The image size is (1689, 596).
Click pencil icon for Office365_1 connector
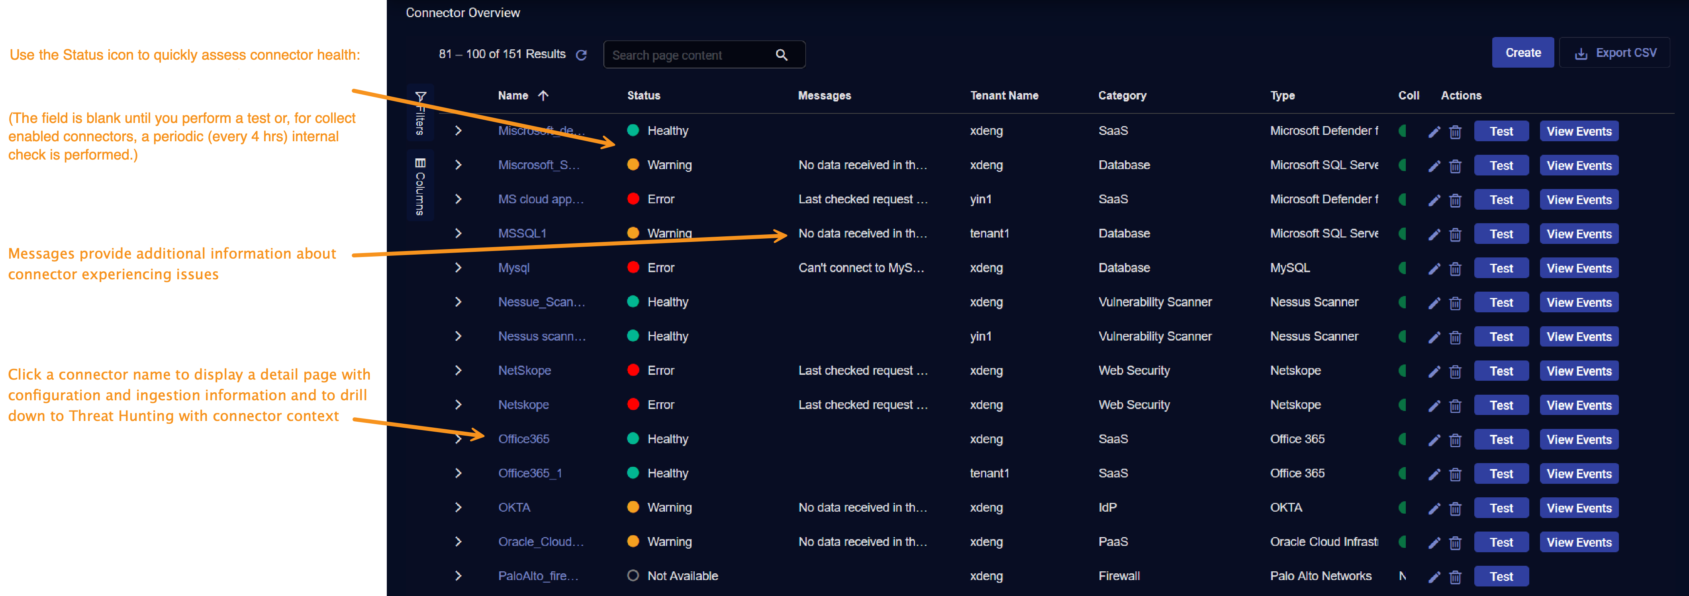(1434, 474)
